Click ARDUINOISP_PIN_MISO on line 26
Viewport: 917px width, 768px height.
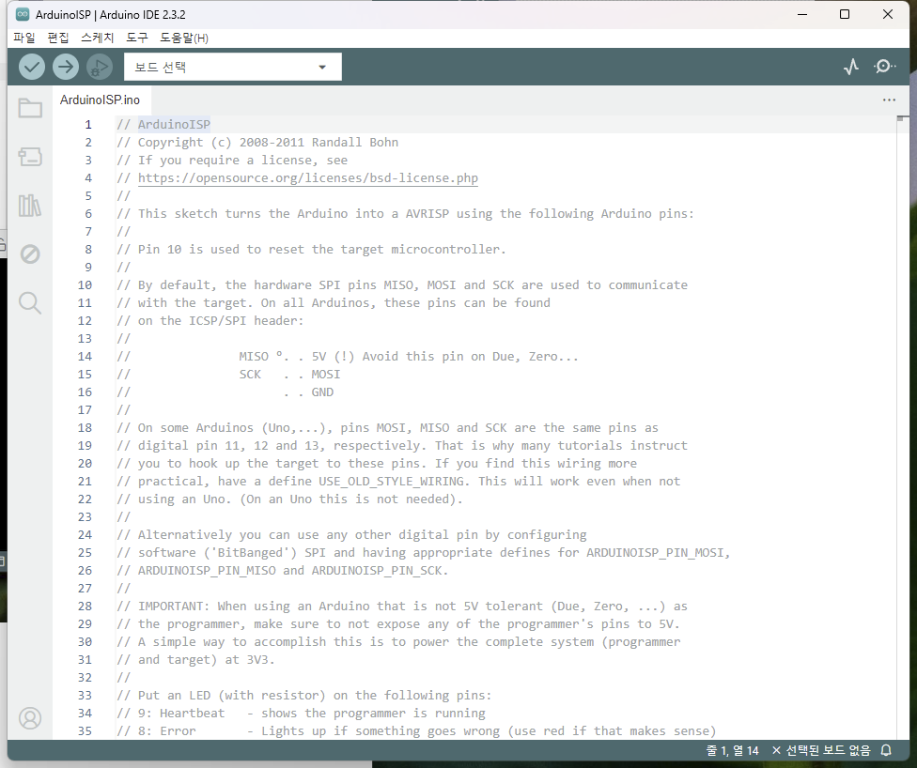207,571
